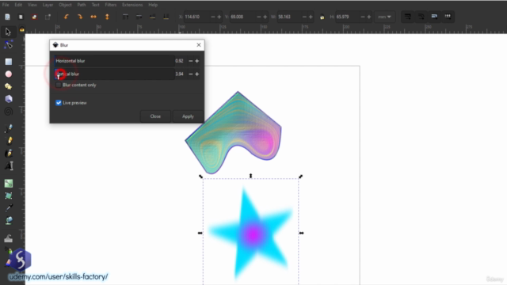Open the Help menu
The height and width of the screenshot is (285, 507).
(153, 5)
